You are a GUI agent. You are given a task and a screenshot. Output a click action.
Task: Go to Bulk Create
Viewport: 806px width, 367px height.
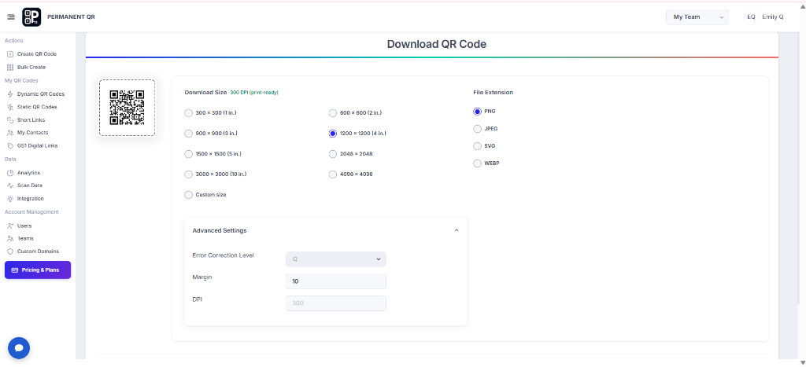pyautogui.click(x=31, y=68)
